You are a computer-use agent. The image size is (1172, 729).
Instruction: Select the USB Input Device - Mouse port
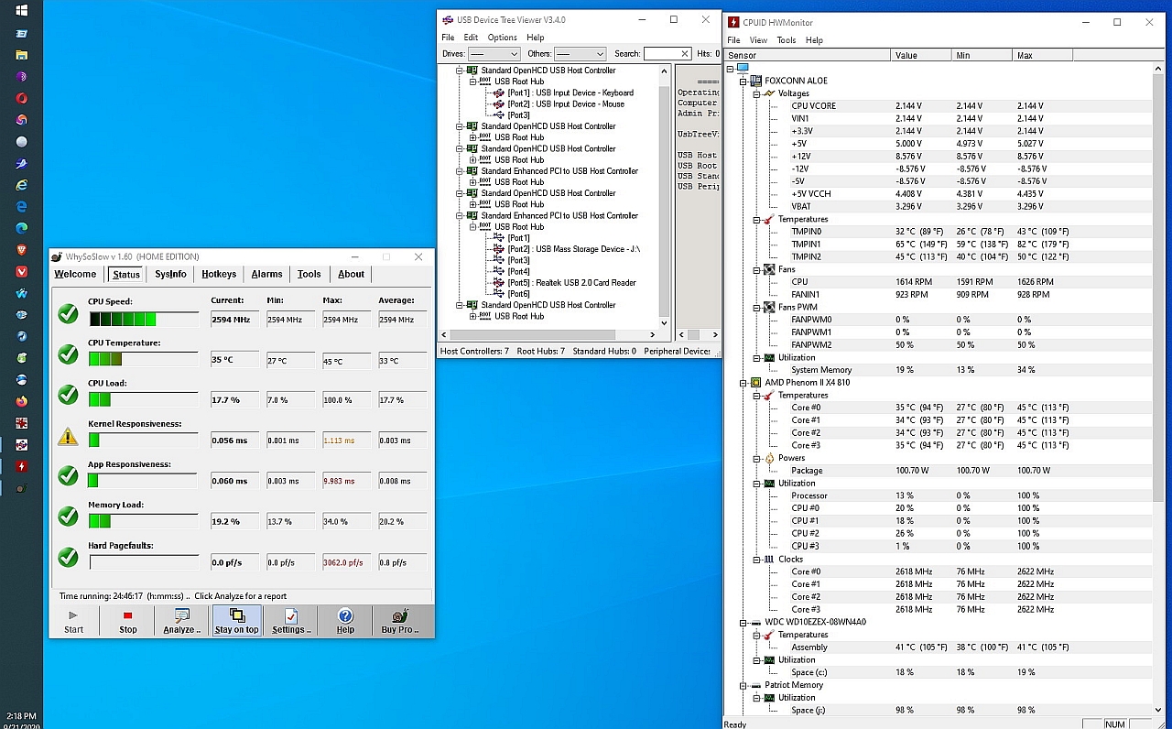pos(566,103)
